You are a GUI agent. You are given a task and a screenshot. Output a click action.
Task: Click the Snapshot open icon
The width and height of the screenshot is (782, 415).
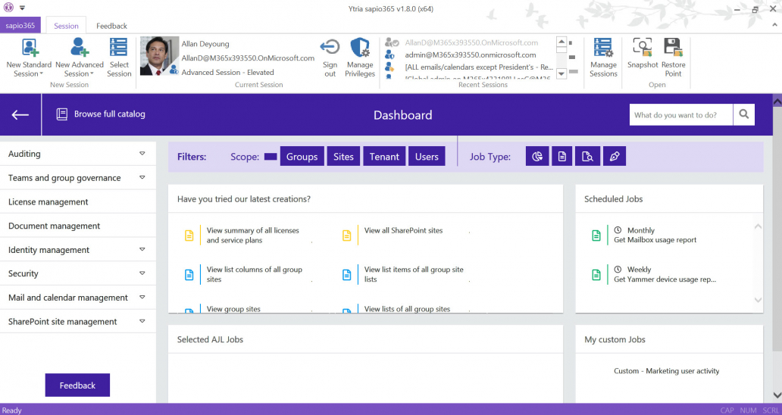643,48
